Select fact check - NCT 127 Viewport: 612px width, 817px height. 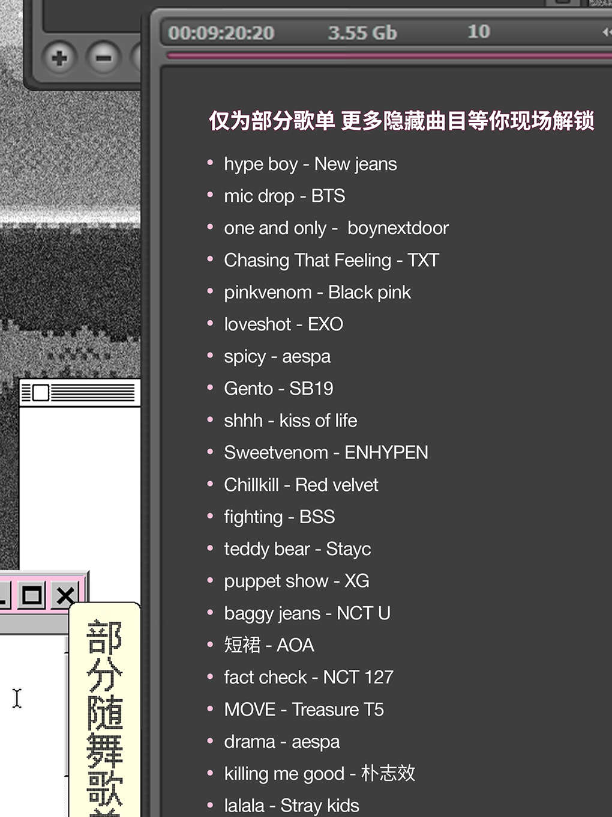308,678
